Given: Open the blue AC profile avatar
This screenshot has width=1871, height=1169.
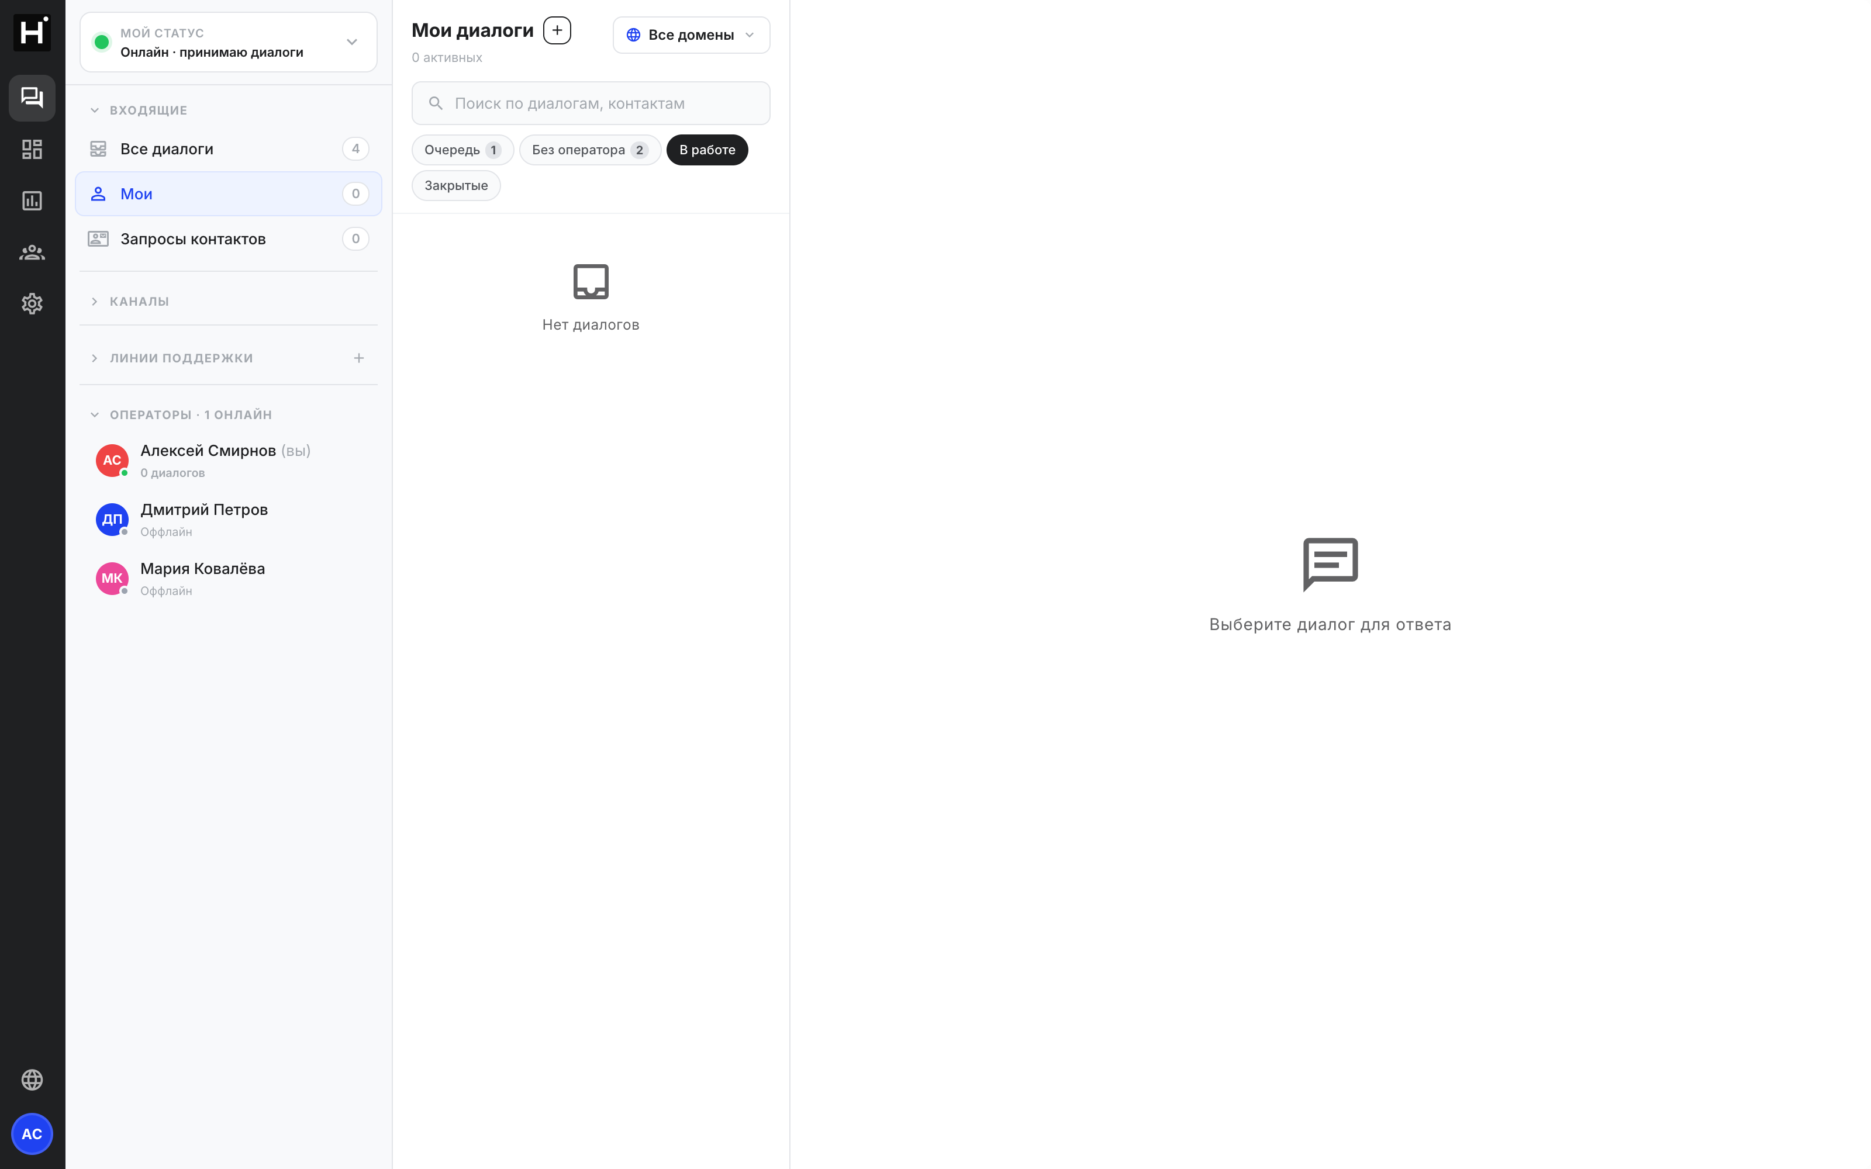Looking at the screenshot, I should coord(32,1133).
